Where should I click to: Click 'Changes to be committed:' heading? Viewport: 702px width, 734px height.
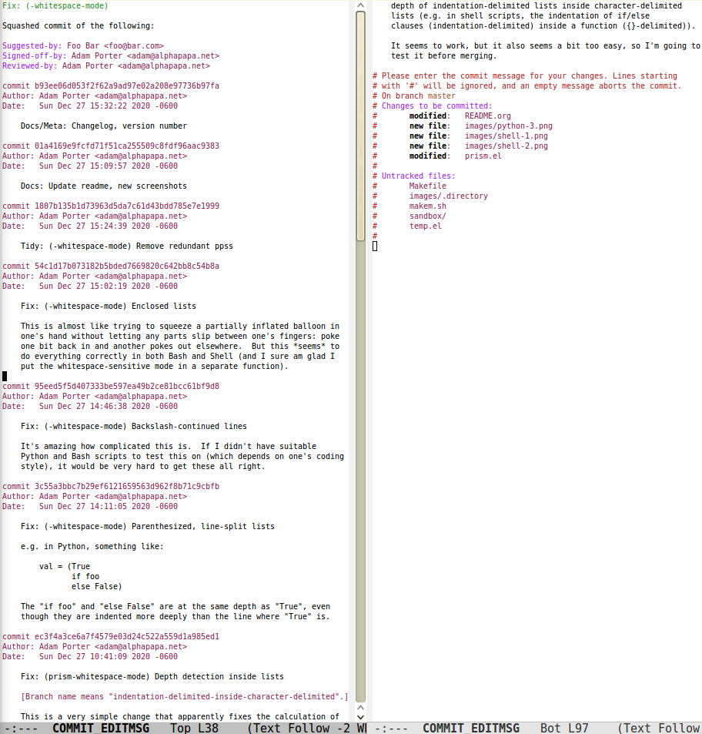coord(436,106)
